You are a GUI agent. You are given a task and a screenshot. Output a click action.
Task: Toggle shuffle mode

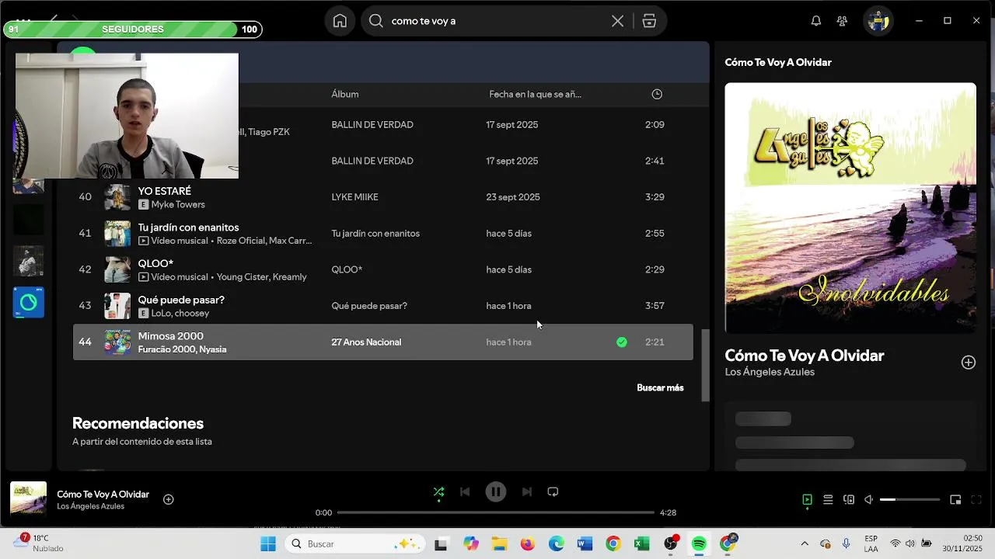438,491
